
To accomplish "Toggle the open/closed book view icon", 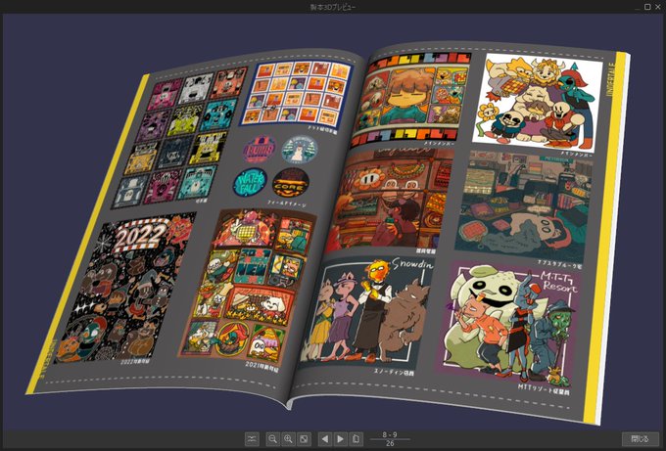I will 252,438.
